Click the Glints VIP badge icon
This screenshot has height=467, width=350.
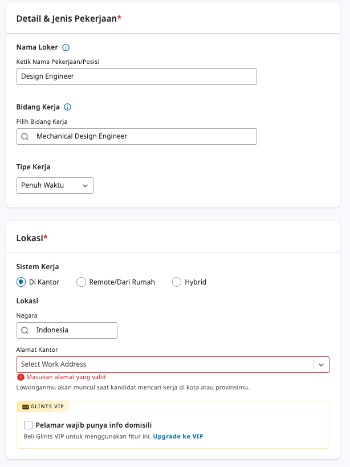point(26,407)
